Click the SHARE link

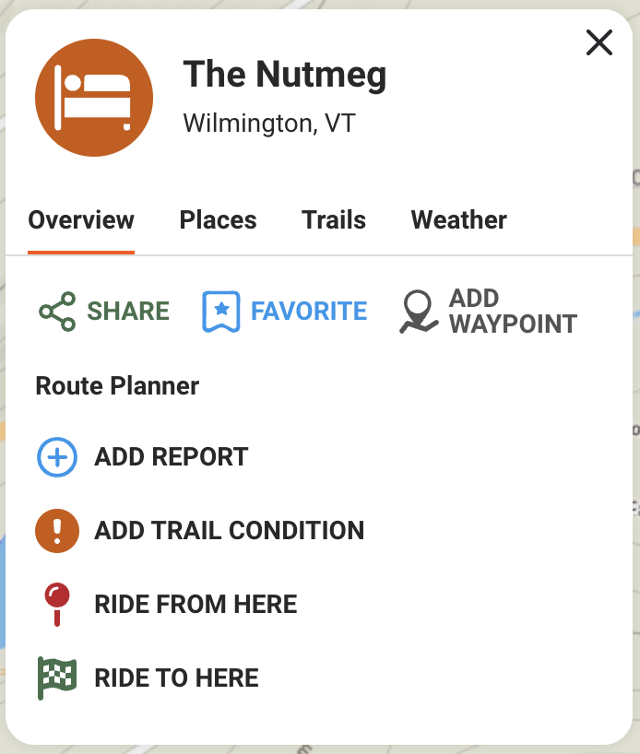pyautogui.click(x=128, y=312)
